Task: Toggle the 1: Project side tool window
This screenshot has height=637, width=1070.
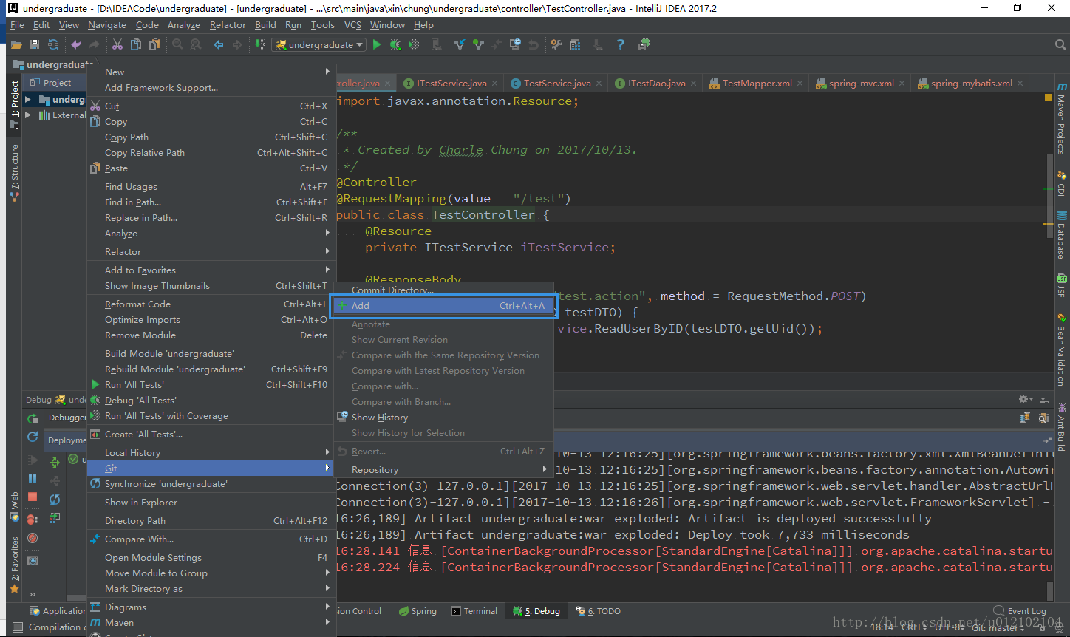Action: pyautogui.click(x=14, y=103)
